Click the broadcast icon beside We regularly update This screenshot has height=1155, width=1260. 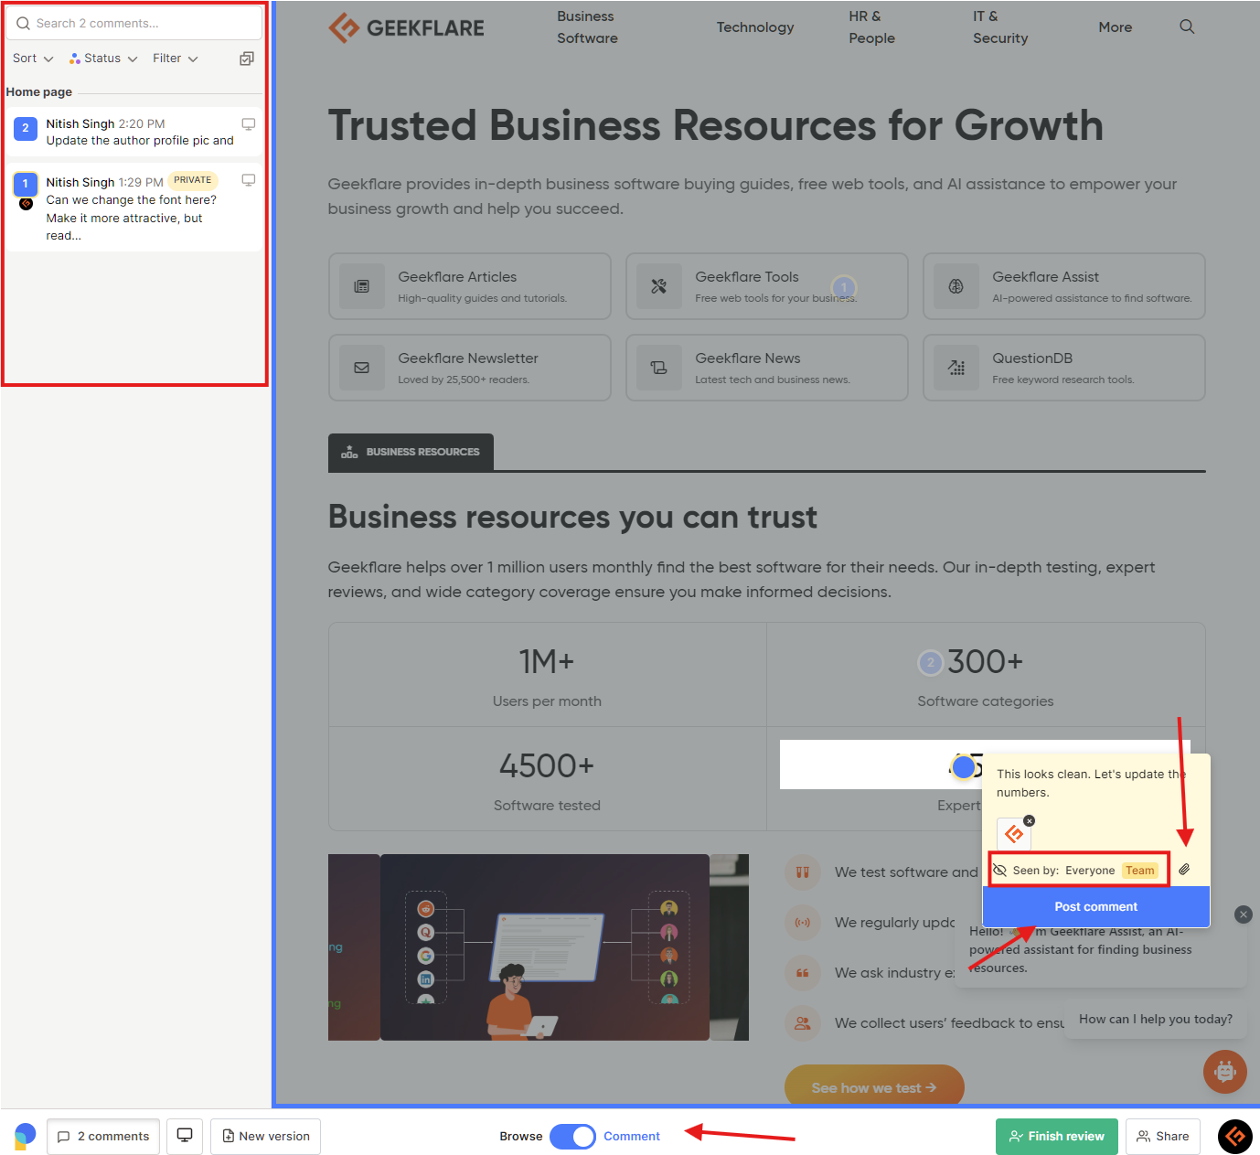pyautogui.click(x=803, y=923)
